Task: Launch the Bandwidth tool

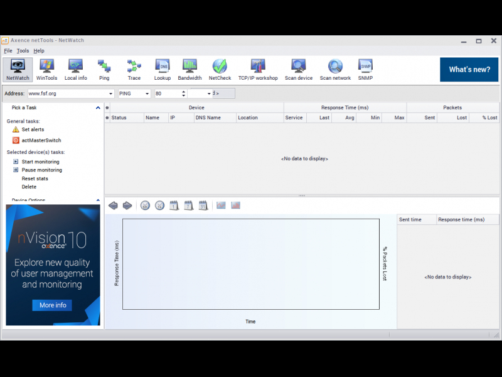Action: pos(190,70)
